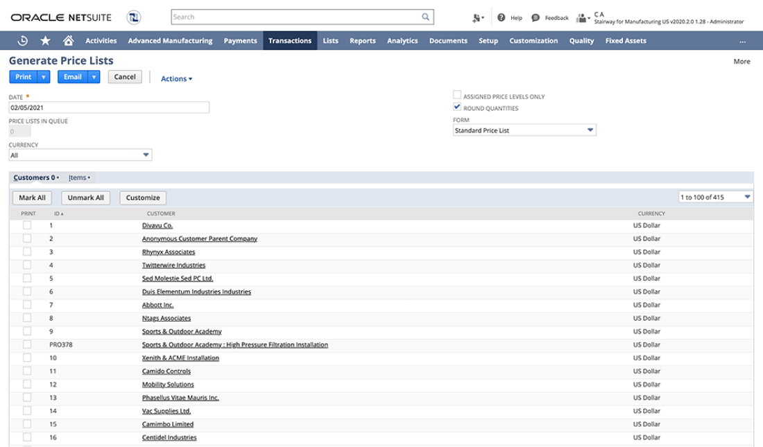Open the Payments menu

241,41
